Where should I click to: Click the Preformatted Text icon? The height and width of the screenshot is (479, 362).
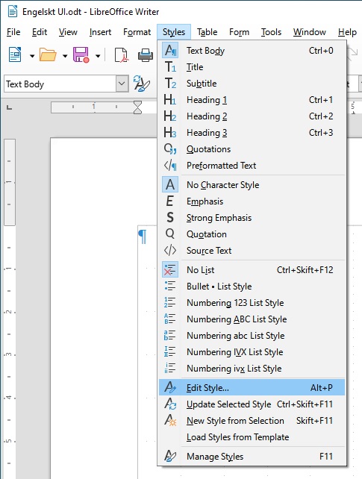(170, 166)
